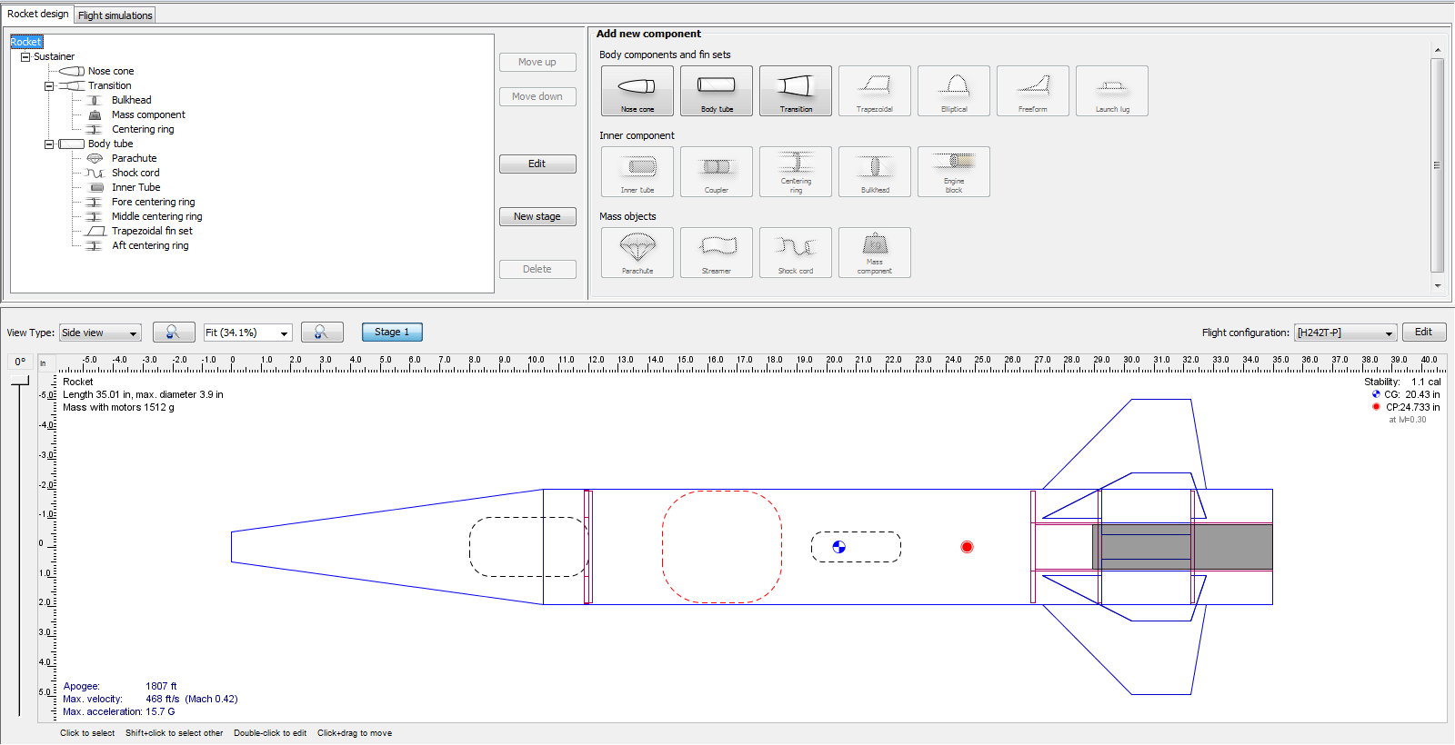
Task: Toggle the Stage 1 button
Action: [392, 333]
